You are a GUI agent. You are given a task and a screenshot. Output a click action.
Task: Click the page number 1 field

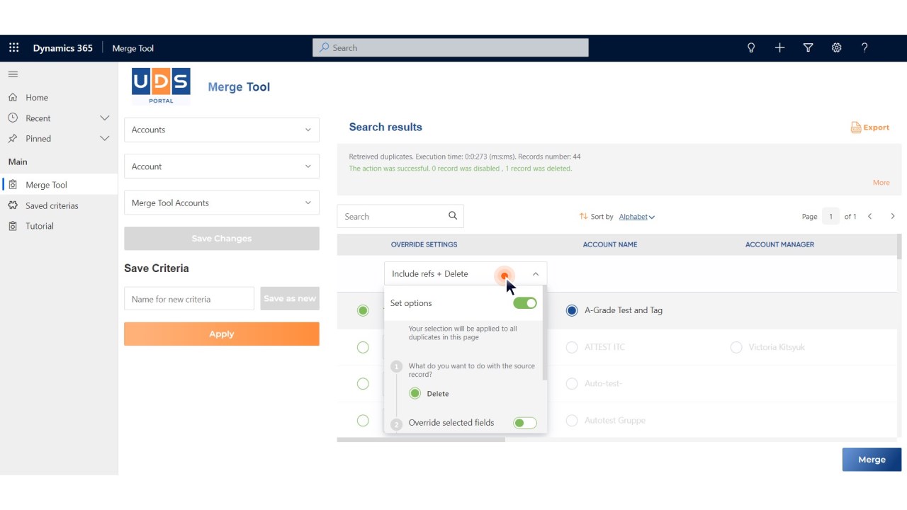pyautogui.click(x=830, y=217)
